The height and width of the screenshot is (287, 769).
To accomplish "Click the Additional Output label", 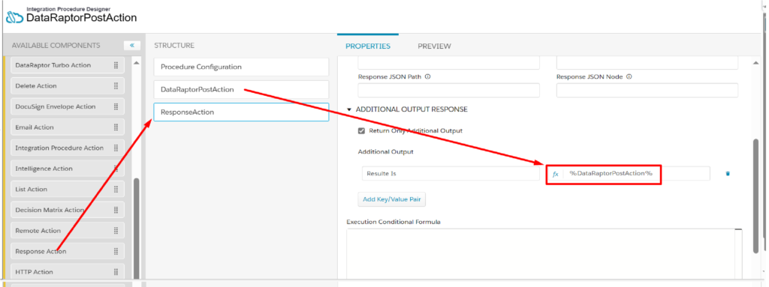I will tap(385, 152).
